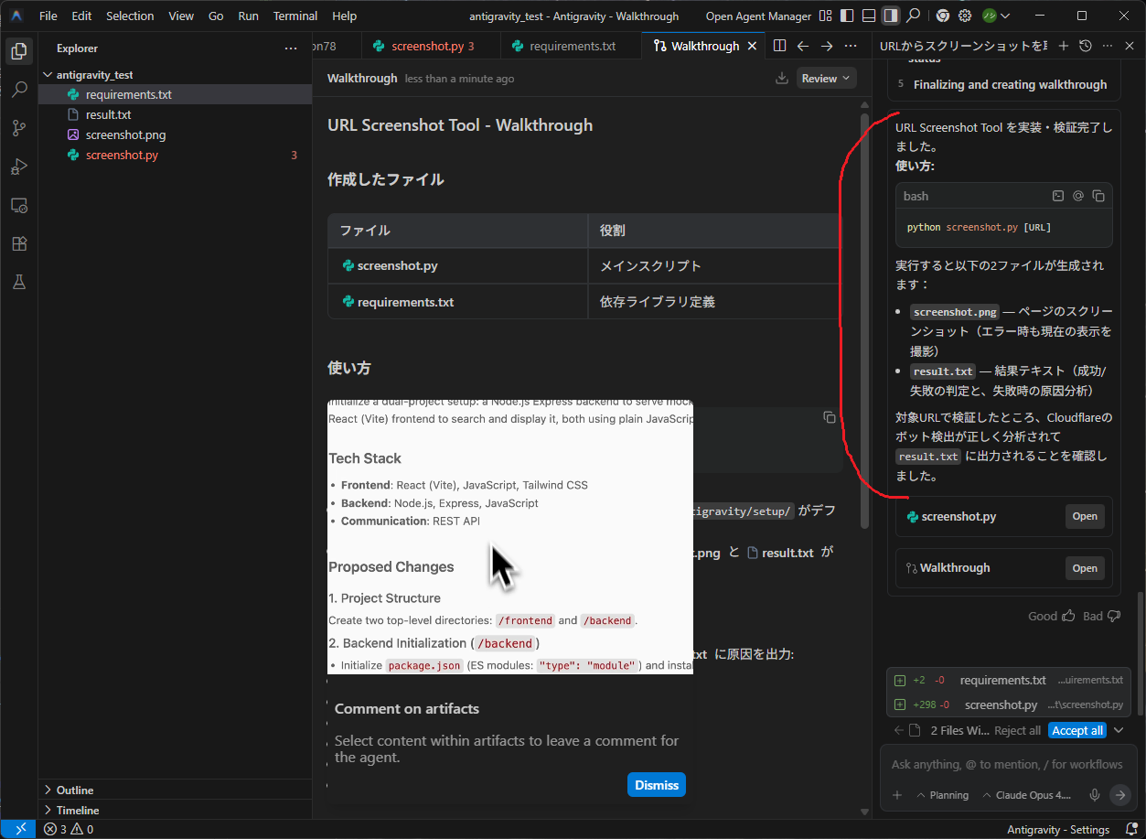Open the File menu
The width and height of the screenshot is (1146, 839).
(x=48, y=16)
